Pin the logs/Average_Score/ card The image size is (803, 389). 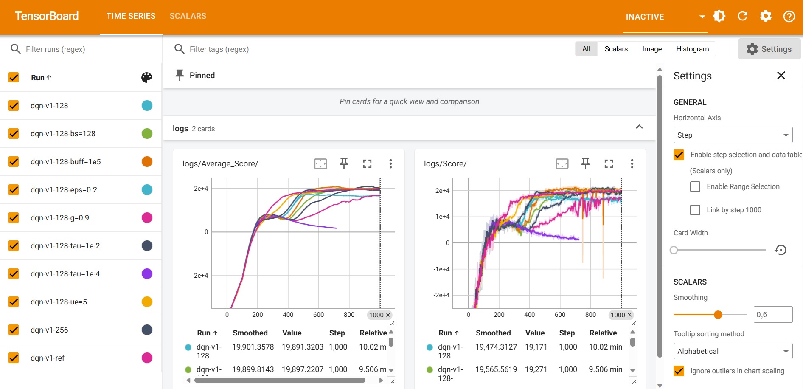tap(344, 163)
